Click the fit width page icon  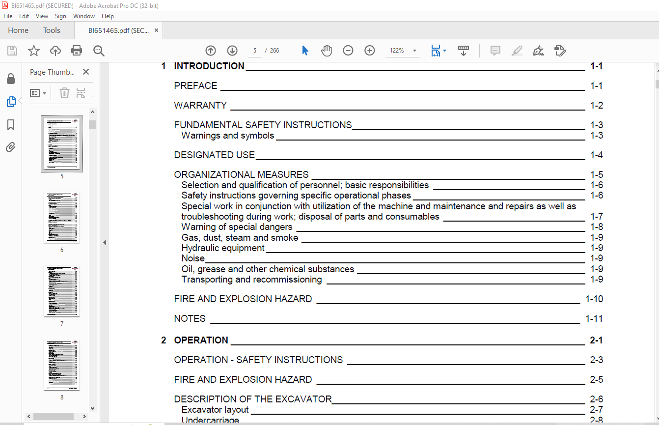click(x=436, y=51)
